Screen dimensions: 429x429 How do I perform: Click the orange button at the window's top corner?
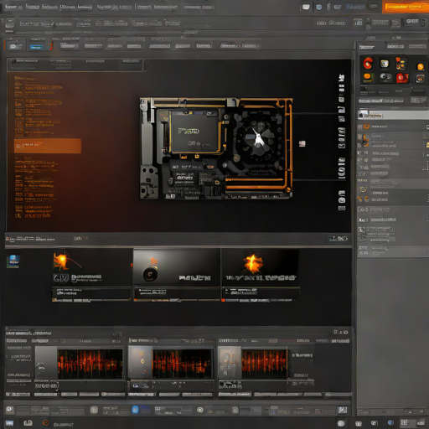click(405, 7)
